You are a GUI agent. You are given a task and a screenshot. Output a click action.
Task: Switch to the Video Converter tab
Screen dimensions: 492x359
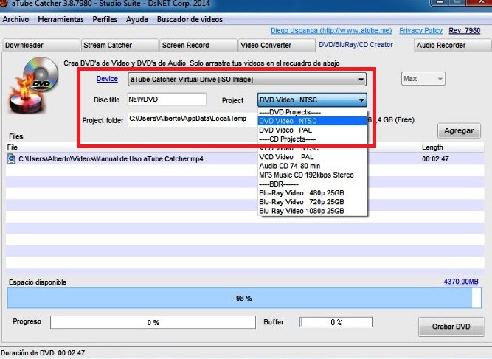tap(277, 45)
